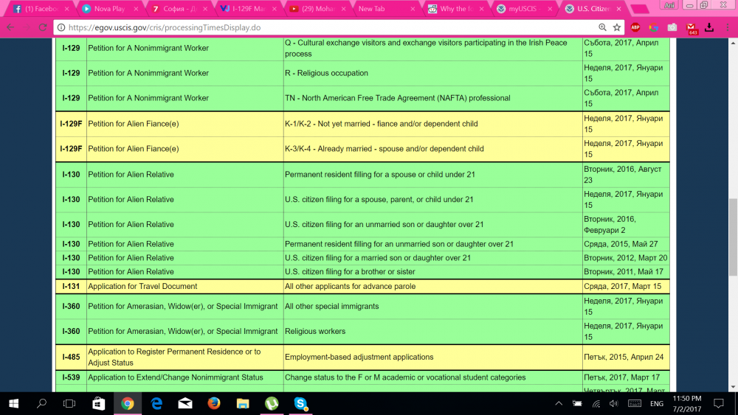The image size is (738, 415).
Task: Open Windows search from taskbar
Action: [41, 404]
